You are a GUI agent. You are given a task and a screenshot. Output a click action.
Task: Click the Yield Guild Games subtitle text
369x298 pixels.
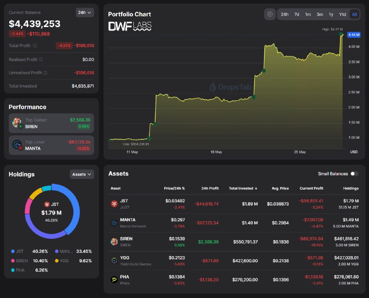click(136, 264)
